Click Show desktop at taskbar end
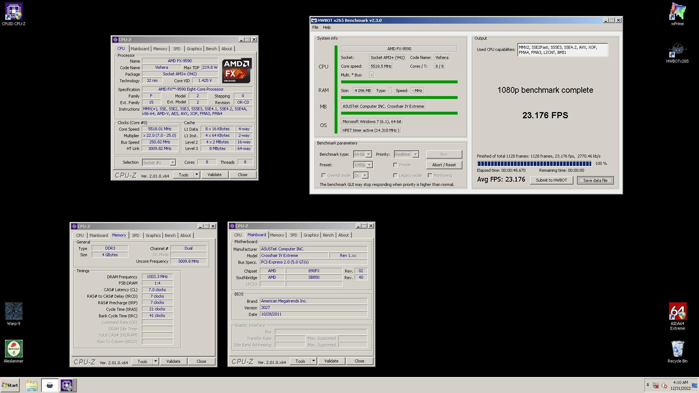The image size is (699, 393). 695,385
